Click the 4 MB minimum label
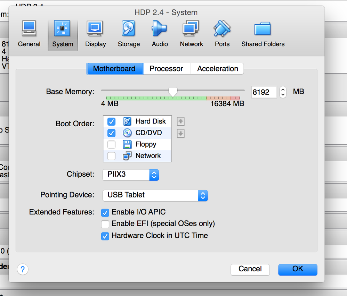347x296 pixels. tap(110, 104)
